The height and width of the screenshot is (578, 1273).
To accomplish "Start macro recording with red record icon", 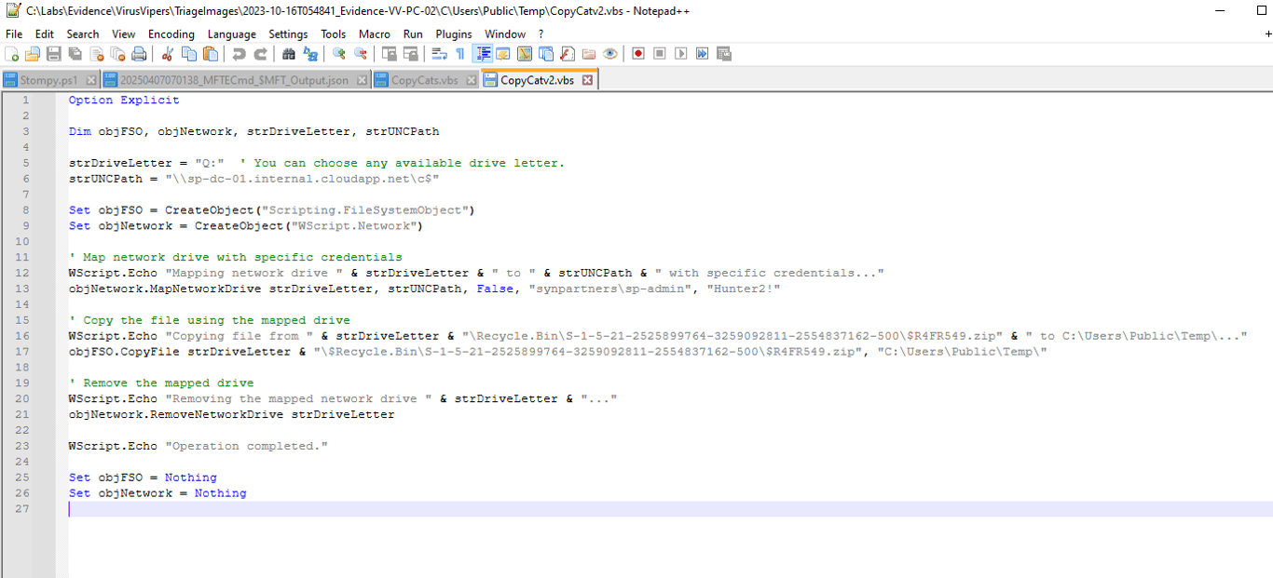I will [638, 54].
